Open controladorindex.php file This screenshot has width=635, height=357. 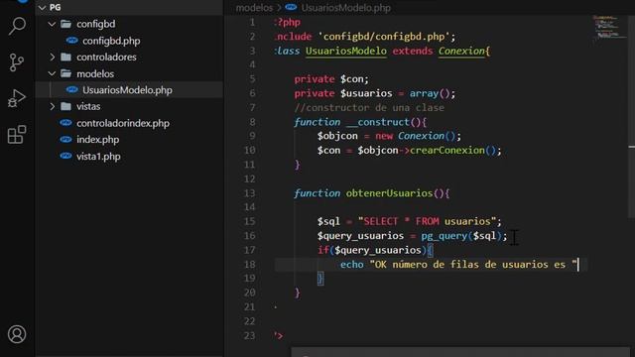pyautogui.click(x=123, y=123)
